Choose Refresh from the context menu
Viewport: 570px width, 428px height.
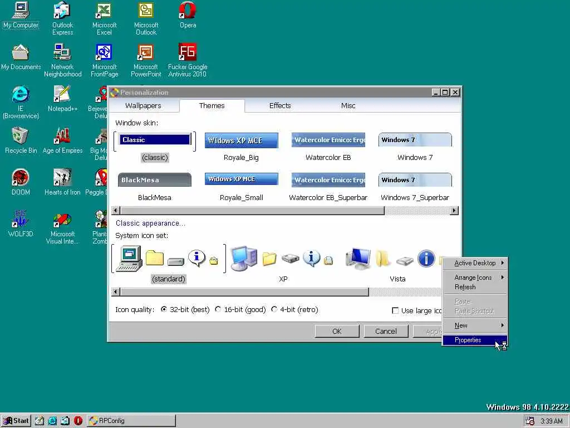pos(475,287)
